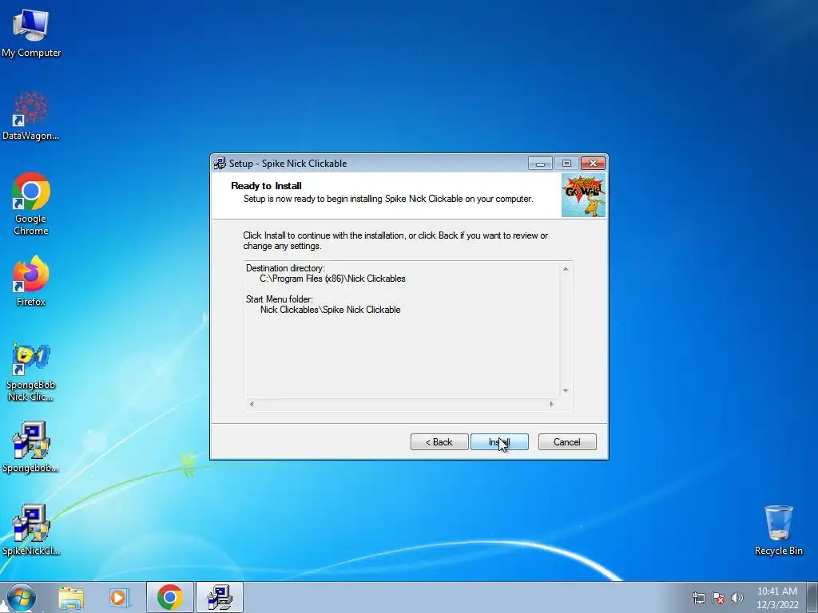Click the 'Nick Clickables\Spike Nick Clickable' folder text
The width and height of the screenshot is (818, 613).
(x=330, y=310)
